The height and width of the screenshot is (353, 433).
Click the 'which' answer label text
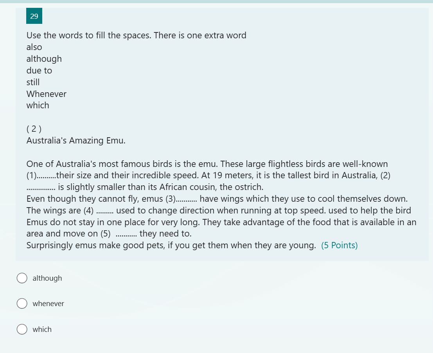(42, 329)
